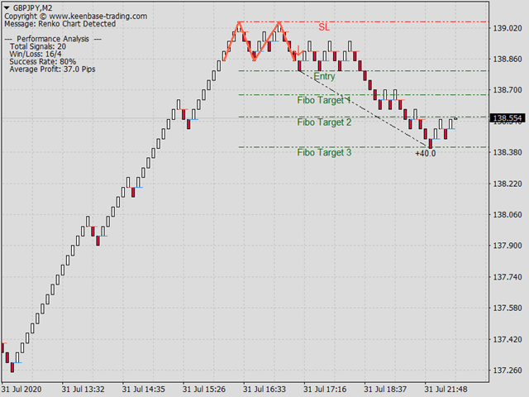
Task: Select the red SL label
Action: [324, 27]
